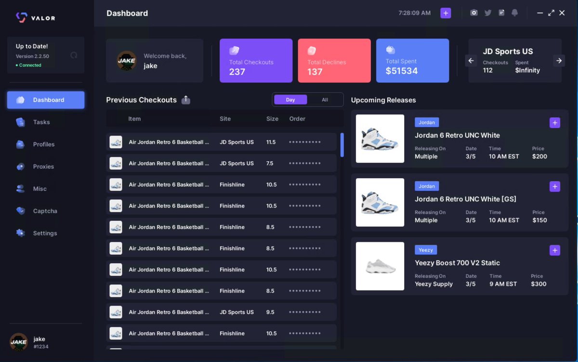This screenshot has height=362, width=578.
Task: Click the 9 AM EST release time
Action: click(x=503, y=284)
